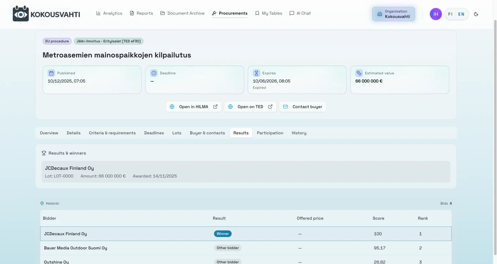This screenshot has height=264, width=497.
Task: Open the procurement in HILMA
Action: click(x=194, y=107)
